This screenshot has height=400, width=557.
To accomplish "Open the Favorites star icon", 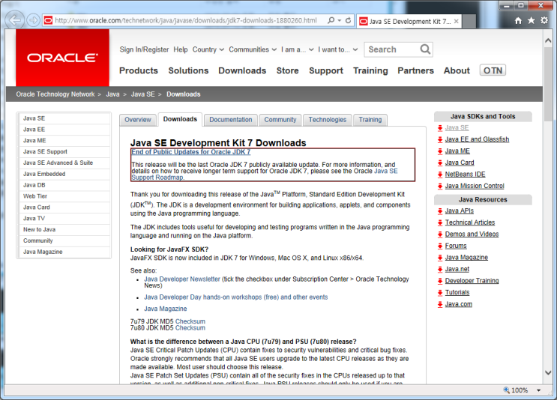I will [532, 20].
